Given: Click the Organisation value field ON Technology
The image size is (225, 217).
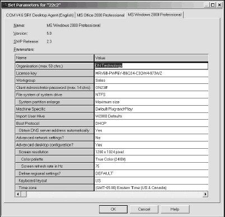Looking at the screenshot, I should (151, 66).
